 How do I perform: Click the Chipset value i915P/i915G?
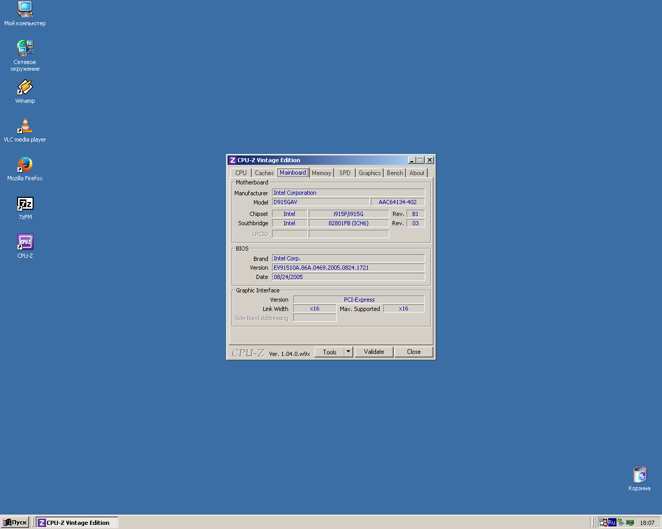[349, 214]
